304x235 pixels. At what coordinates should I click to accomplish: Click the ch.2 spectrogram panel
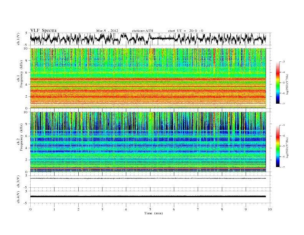click(148, 142)
